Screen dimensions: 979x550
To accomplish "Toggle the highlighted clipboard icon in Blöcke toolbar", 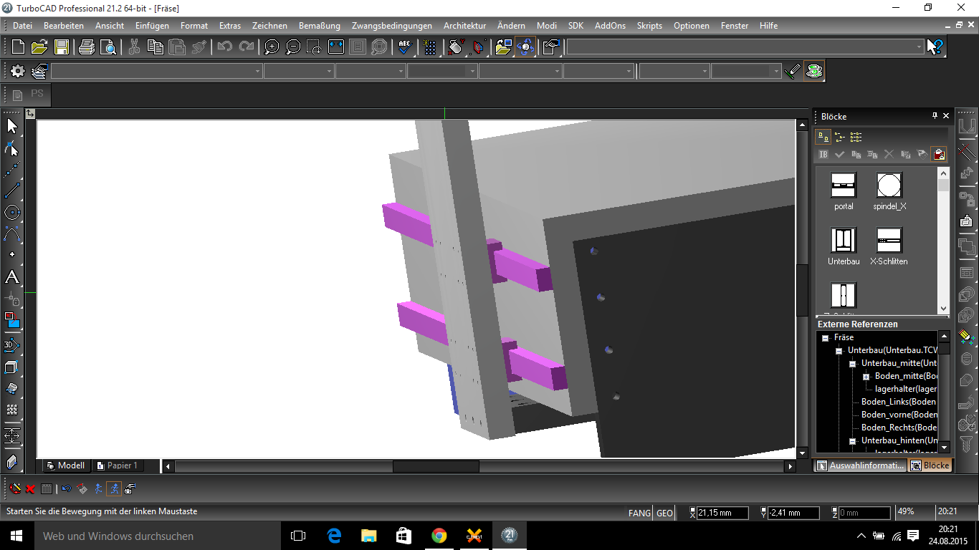I will (938, 154).
